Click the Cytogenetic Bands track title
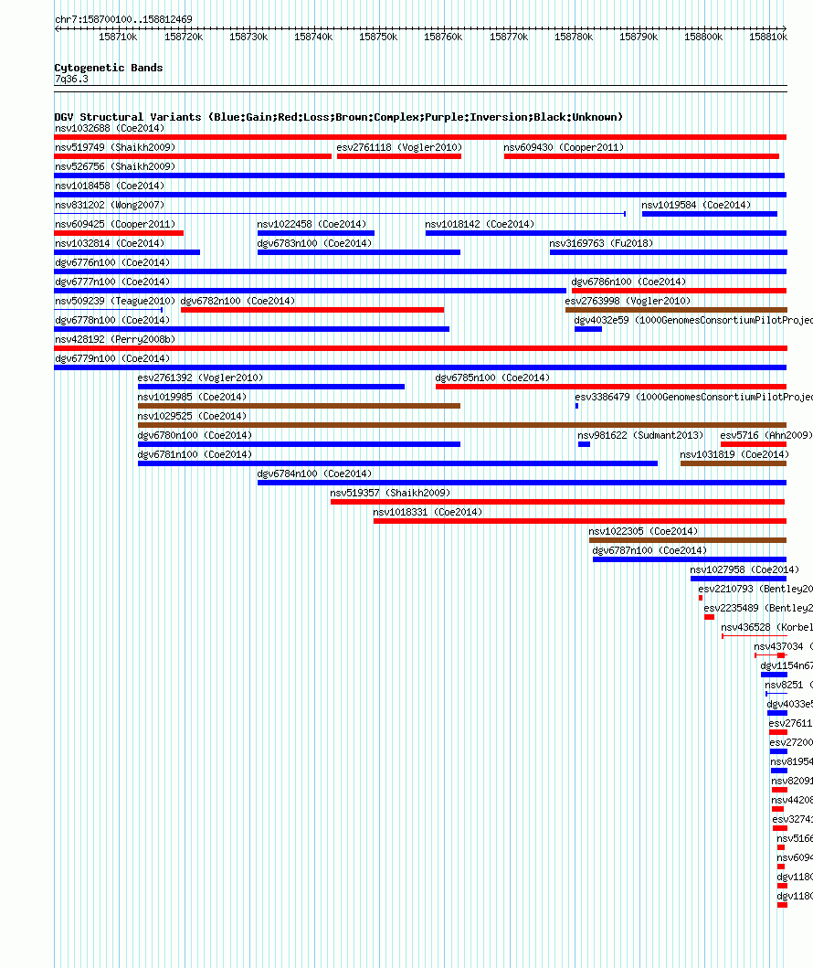 (109, 68)
